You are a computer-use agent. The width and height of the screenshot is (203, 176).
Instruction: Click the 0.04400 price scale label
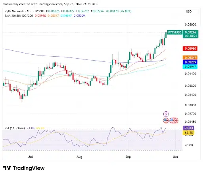click(x=190, y=74)
